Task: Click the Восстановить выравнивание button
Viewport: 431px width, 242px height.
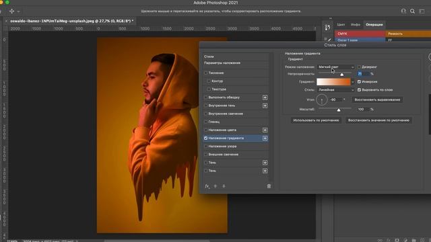Action: pos(377,99)
